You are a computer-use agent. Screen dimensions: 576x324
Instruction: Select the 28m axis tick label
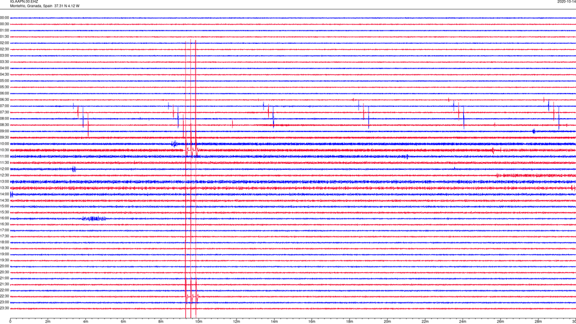pyautogui.click(x=538, y=322)
